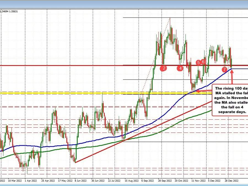Select the red circled marker labeled 2

click(x=164, y=68)
